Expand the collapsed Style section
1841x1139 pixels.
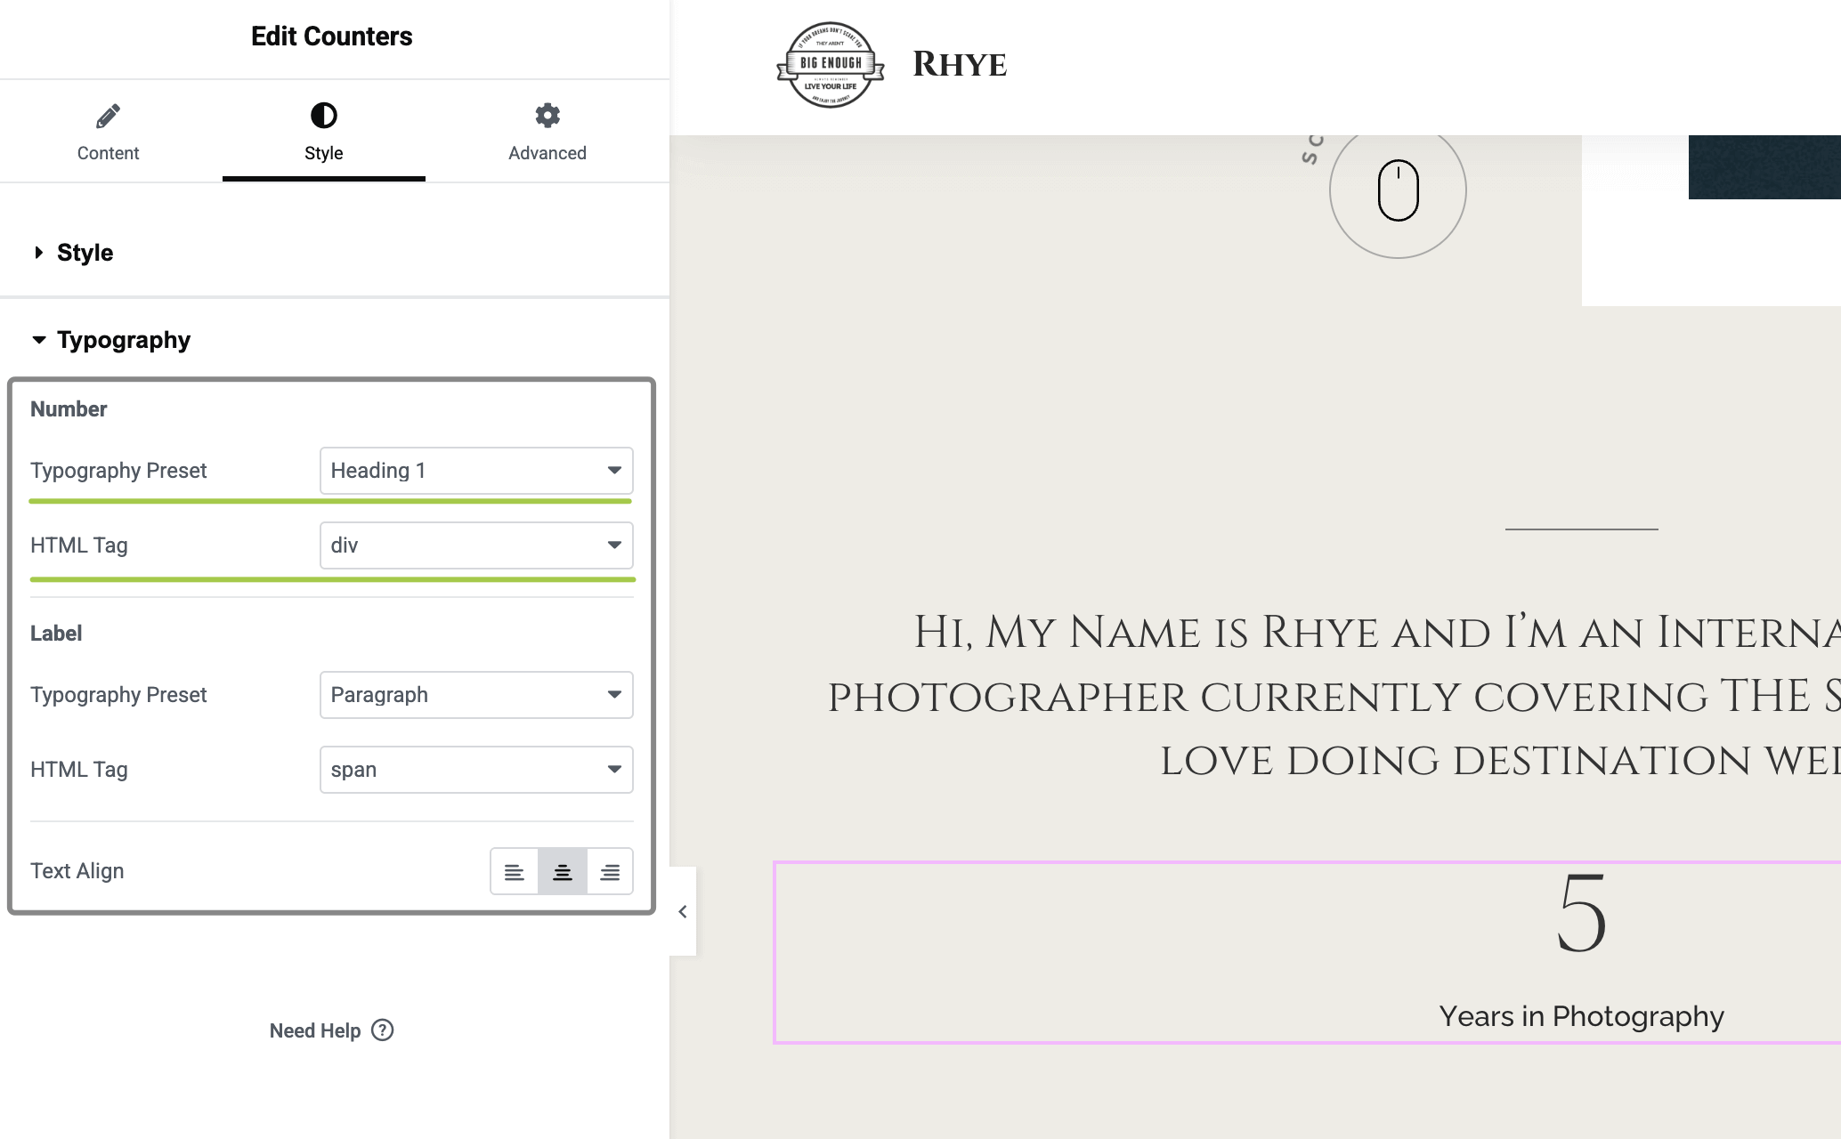pyautogui.click(x=85, y=253)
